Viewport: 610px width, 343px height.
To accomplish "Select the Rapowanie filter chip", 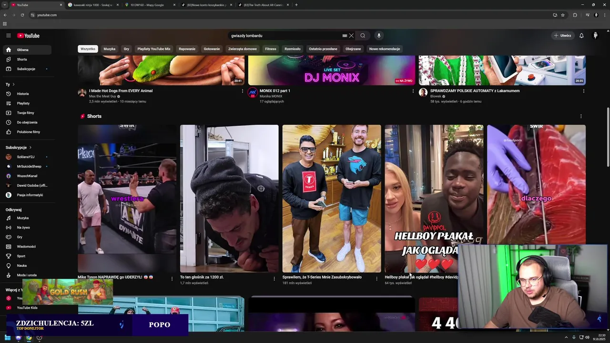I will coord(187,49).
